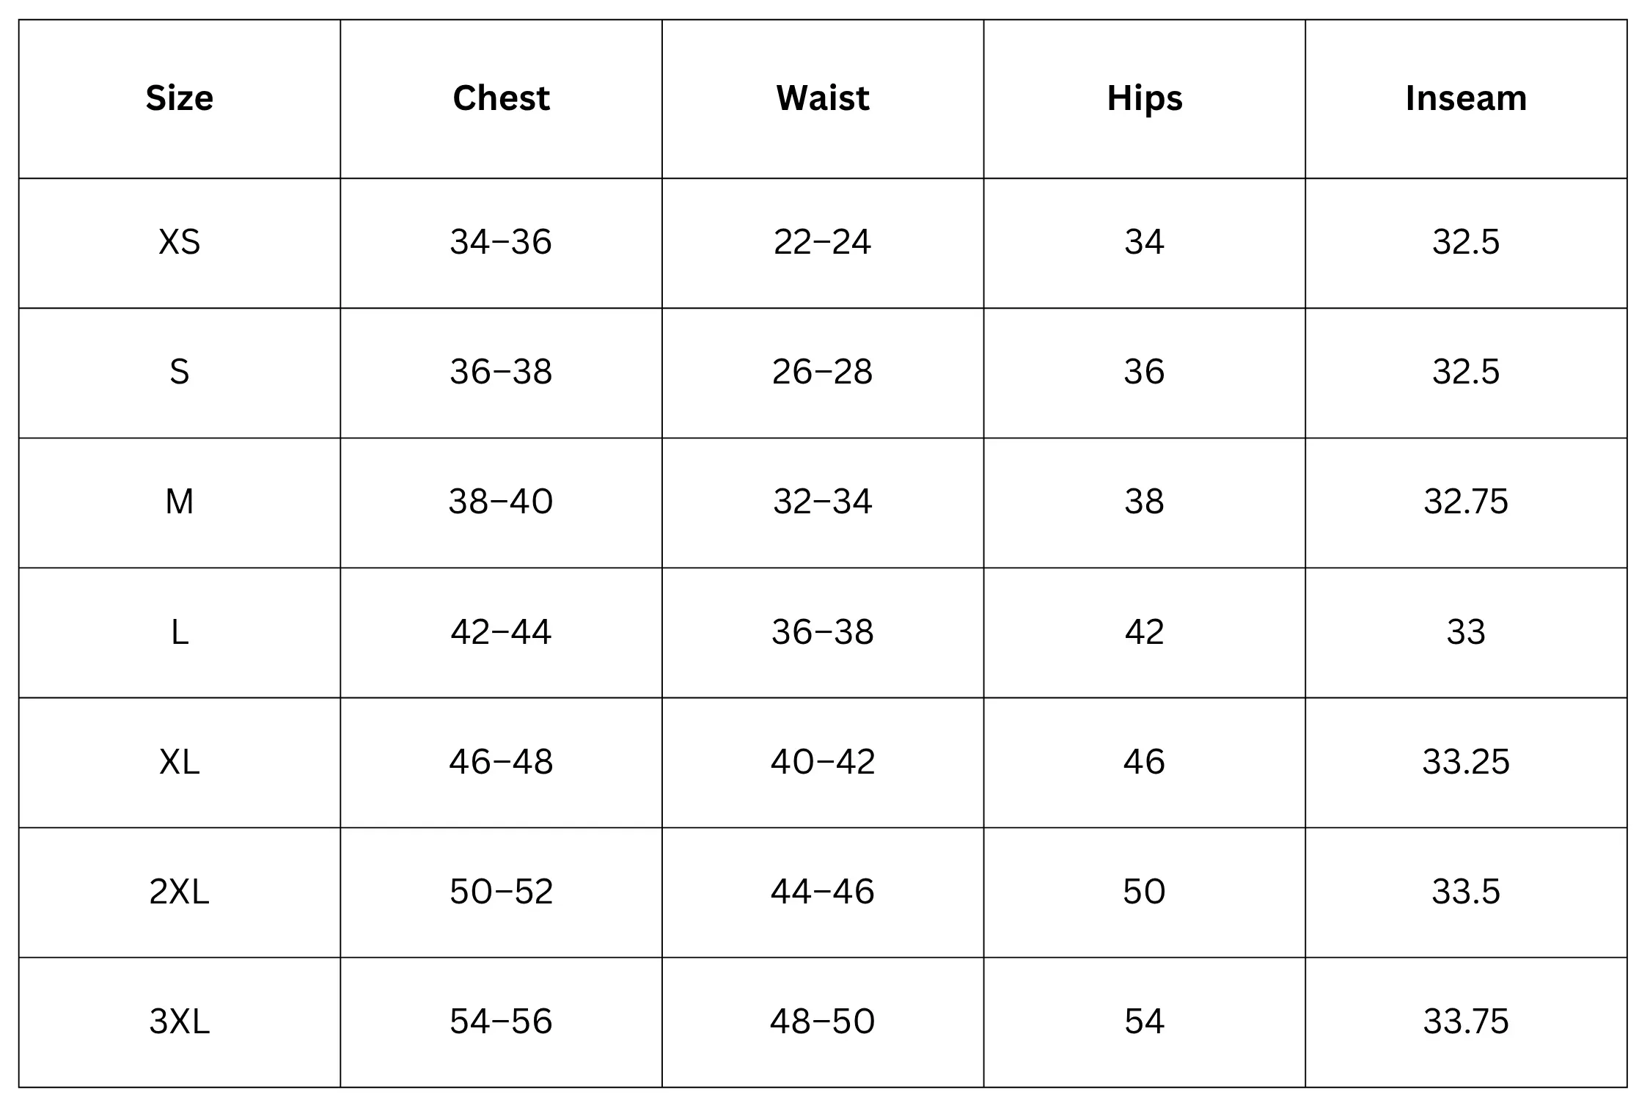Click chest value 42–44
The width and height of the screenshot is (1650, 1100).
point(501,632)
